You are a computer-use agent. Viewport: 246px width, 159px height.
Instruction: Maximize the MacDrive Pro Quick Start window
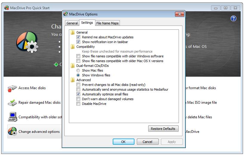(225, 8)
